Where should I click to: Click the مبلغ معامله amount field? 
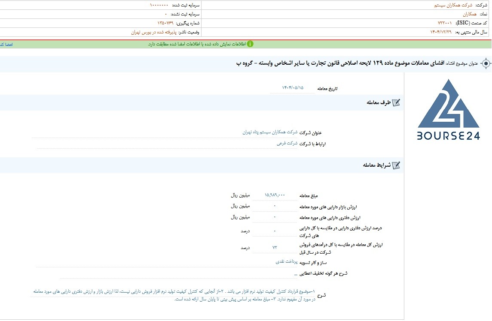click(x=275, y=195)
